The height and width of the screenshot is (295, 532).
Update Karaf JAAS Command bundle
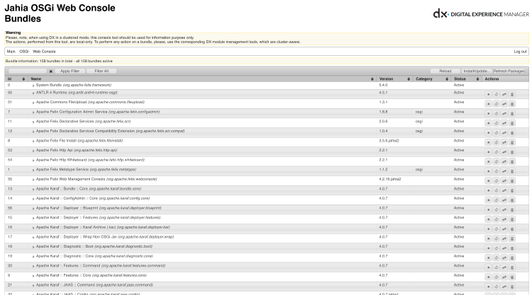coord(504,287)
